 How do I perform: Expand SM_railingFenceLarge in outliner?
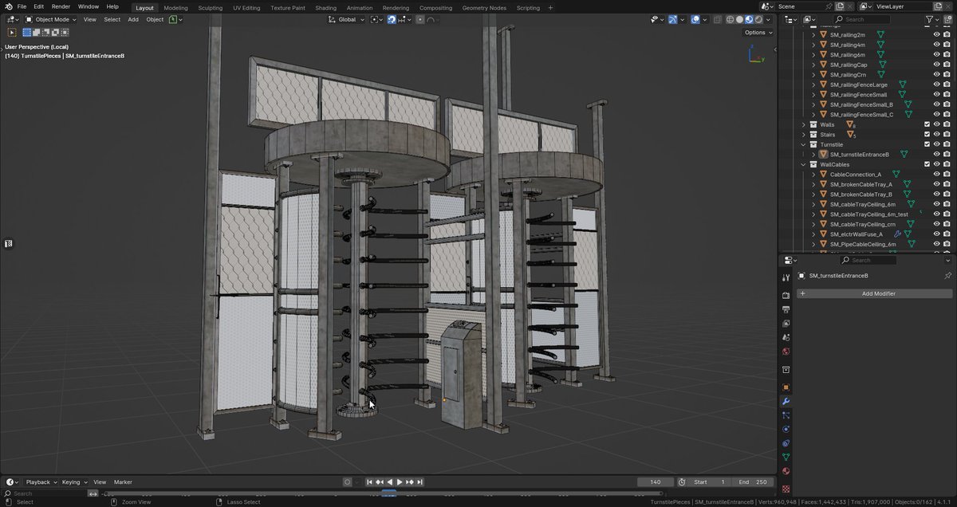813,84
